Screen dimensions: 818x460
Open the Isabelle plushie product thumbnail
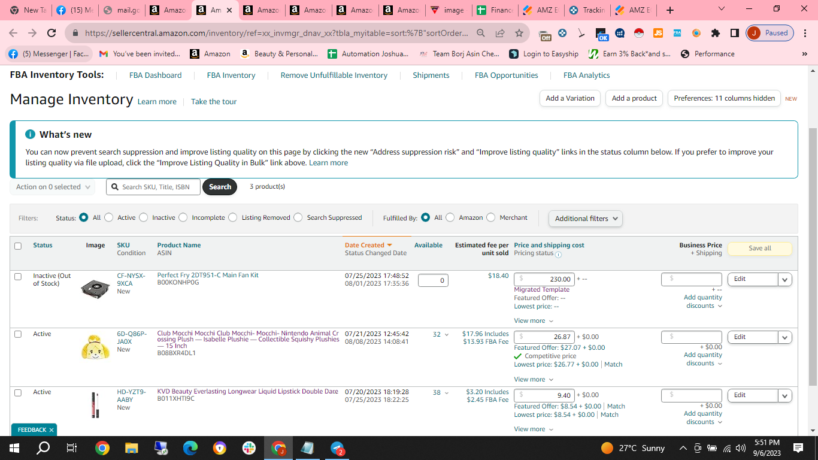point(95,348)
